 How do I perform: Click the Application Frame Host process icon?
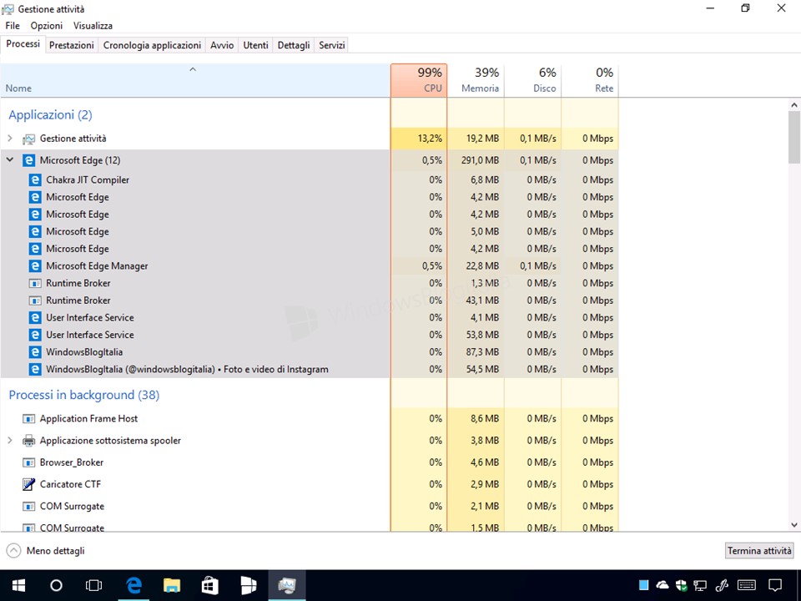tap(28, 419)
